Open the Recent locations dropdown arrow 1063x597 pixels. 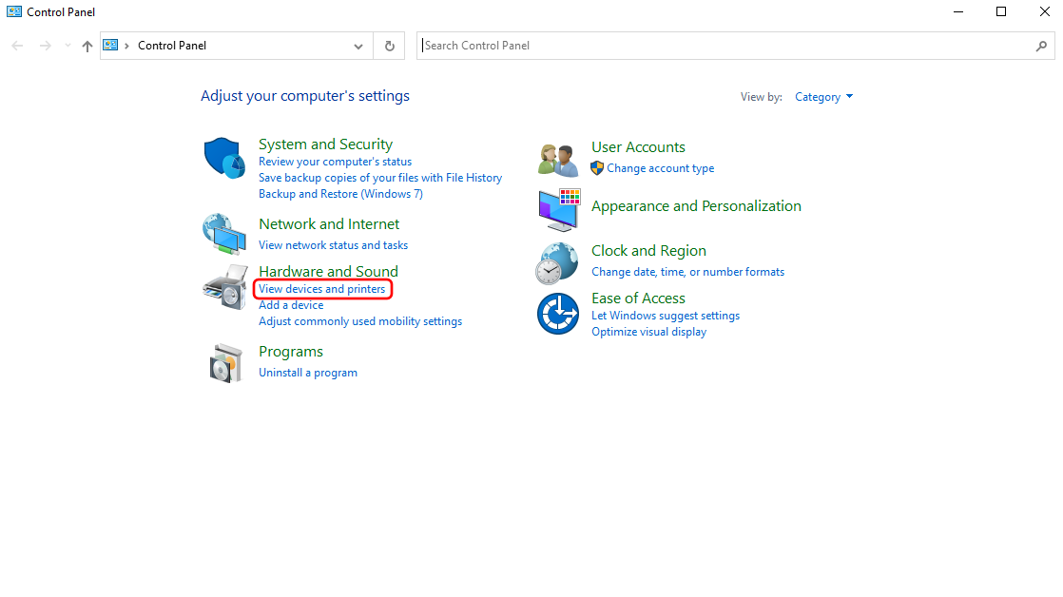68,46
